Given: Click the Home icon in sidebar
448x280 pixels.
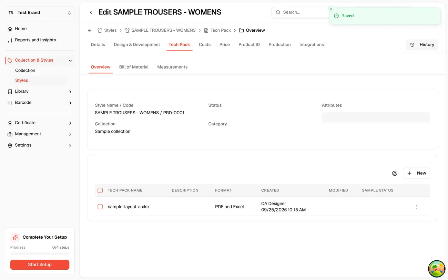Looking at the screenshot, I should pos(10,29).
